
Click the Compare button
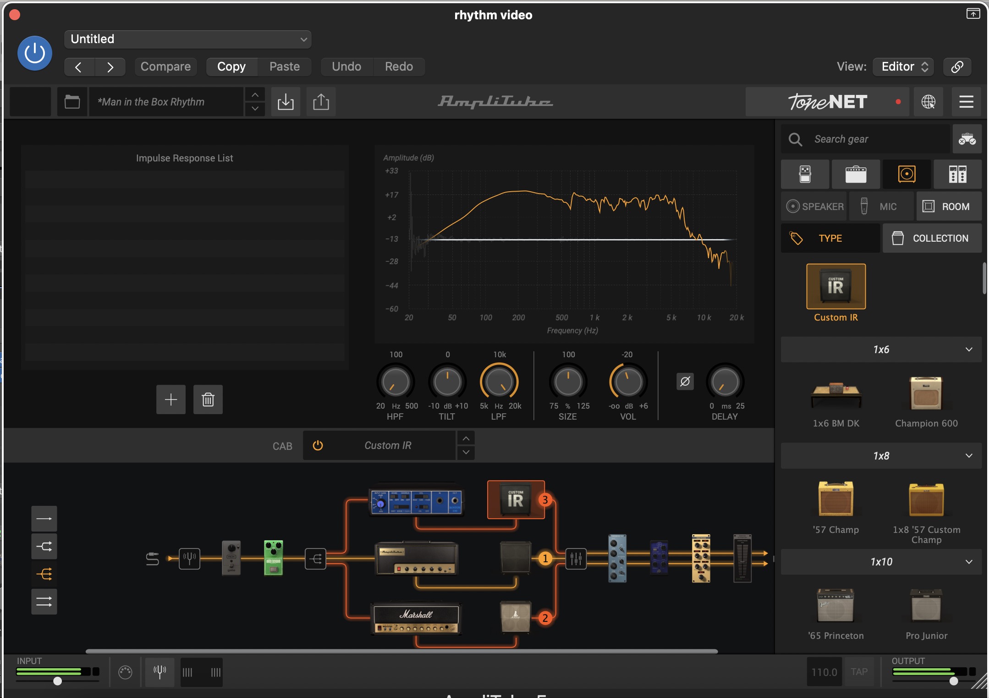pyautogui.click(x=165, y=67)
